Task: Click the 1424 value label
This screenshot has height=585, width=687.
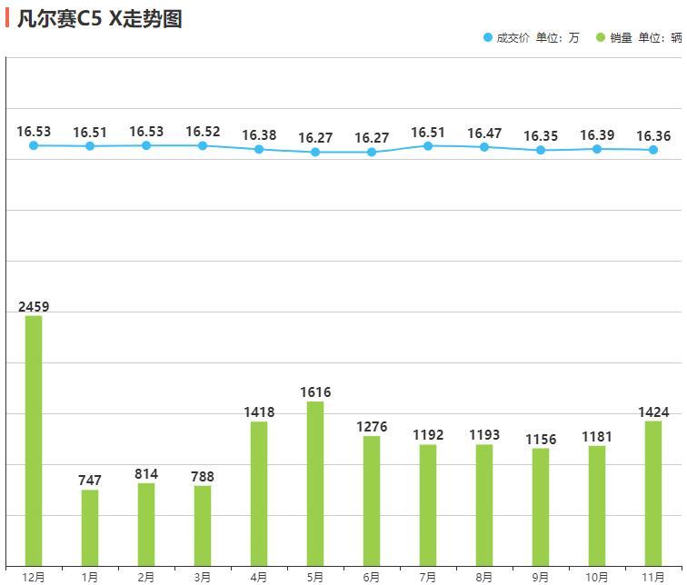Action: click(653, 412)
